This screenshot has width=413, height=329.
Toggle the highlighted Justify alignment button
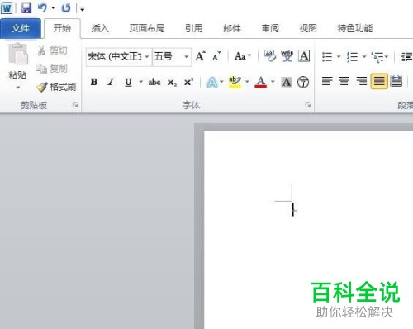tap(379, 81)
